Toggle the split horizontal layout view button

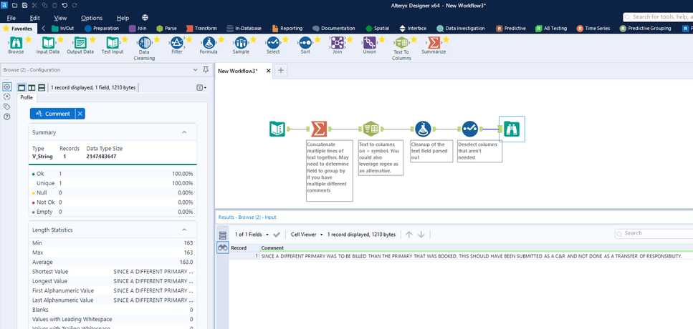(x=42, y=88)
